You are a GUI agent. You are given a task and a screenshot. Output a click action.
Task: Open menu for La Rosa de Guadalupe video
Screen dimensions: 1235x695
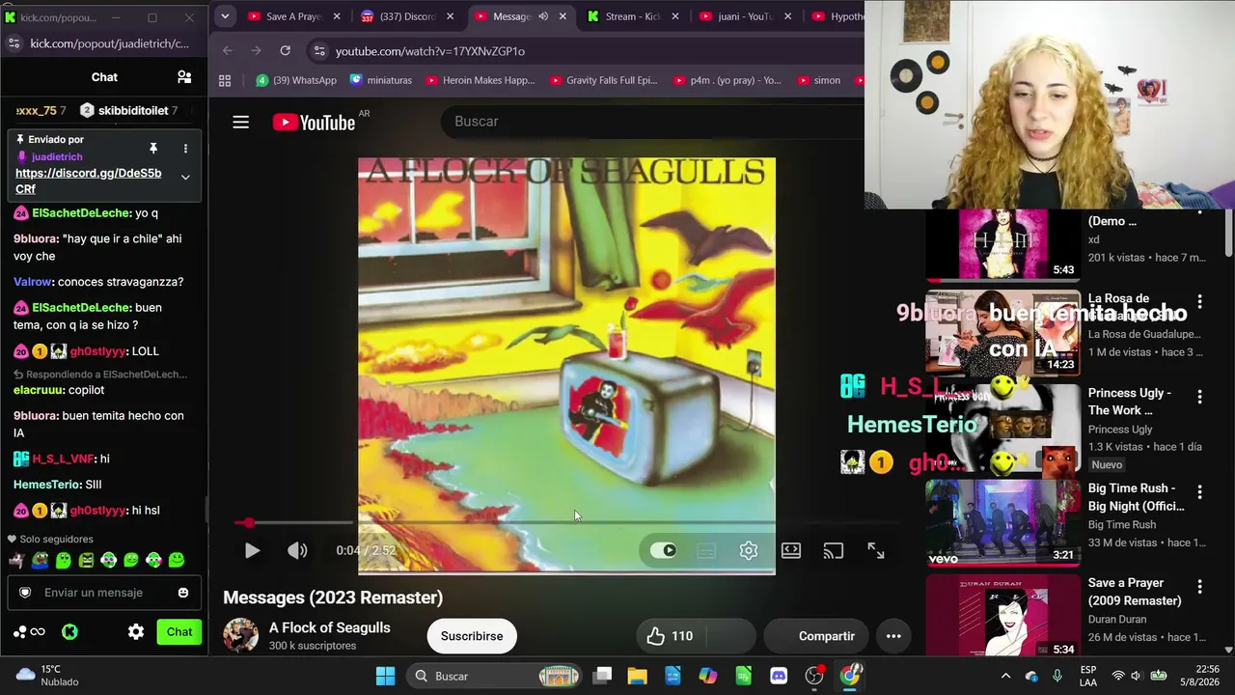[x=1199, y=302]
